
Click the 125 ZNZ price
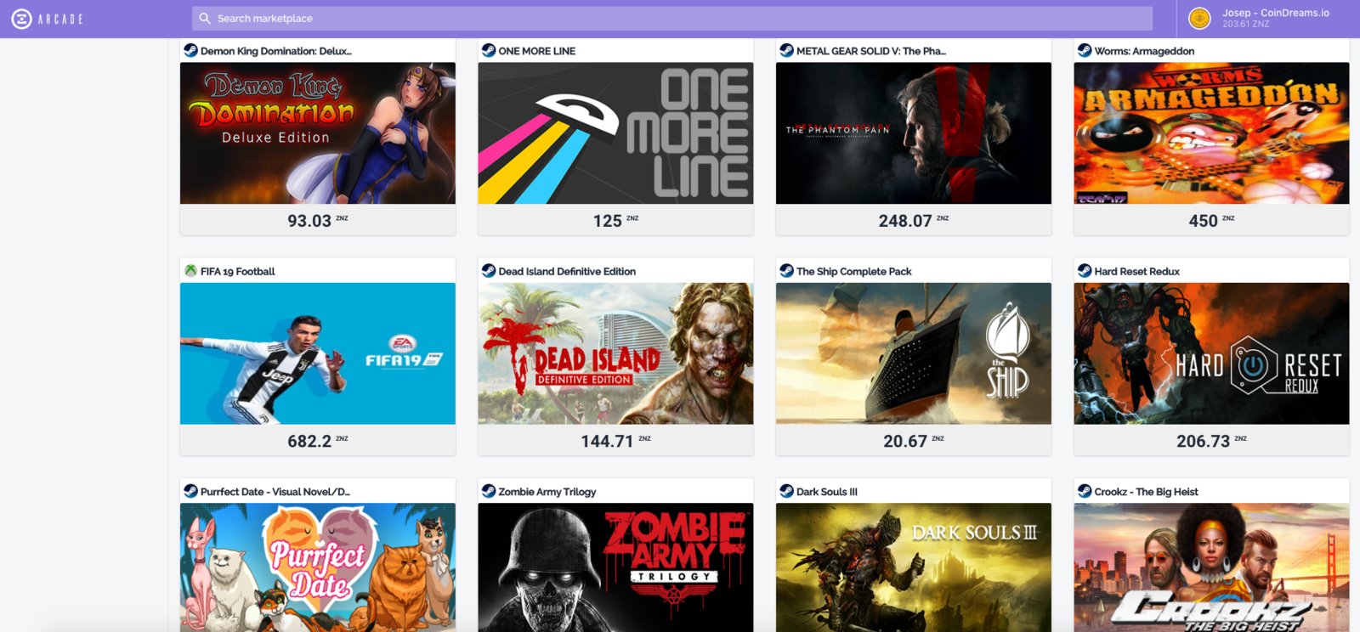click(x=615, y=221)
